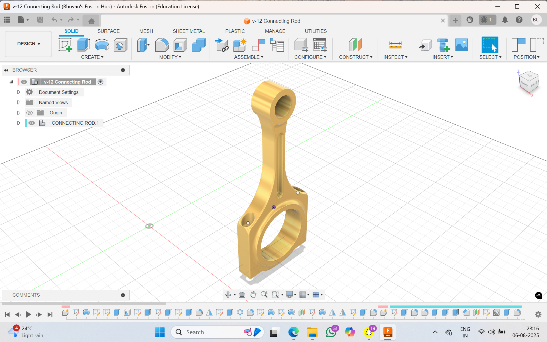This screenshot has width=547, height=342.
Task: Expand the Document Settings node
Action: (19, 92)
